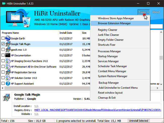
Task: Open the HKEY_LOCAL_MACHINE registry entry link
Action: tap(98, 110)
